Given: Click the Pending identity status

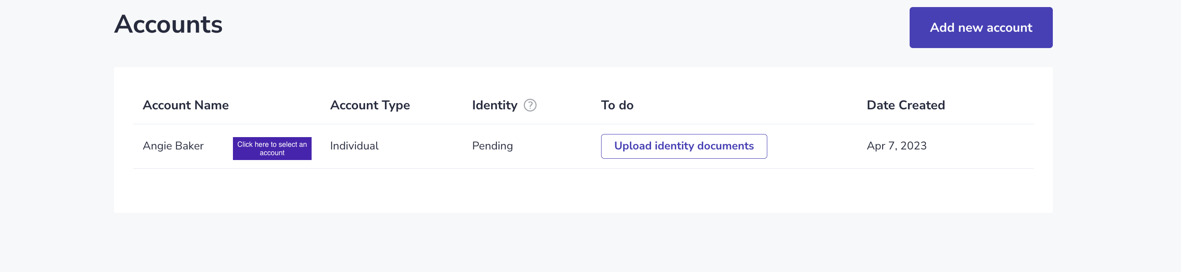Looking at the screenshot, I should [x=492, y=146].
